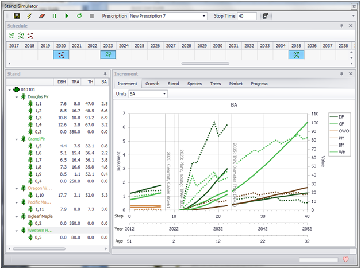This screenshot has height=269, width=361.
Task: Click the BA column header
Action: [102, 82]
